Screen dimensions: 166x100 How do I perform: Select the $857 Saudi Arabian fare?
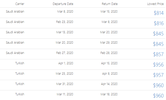[x=158, y=54]
